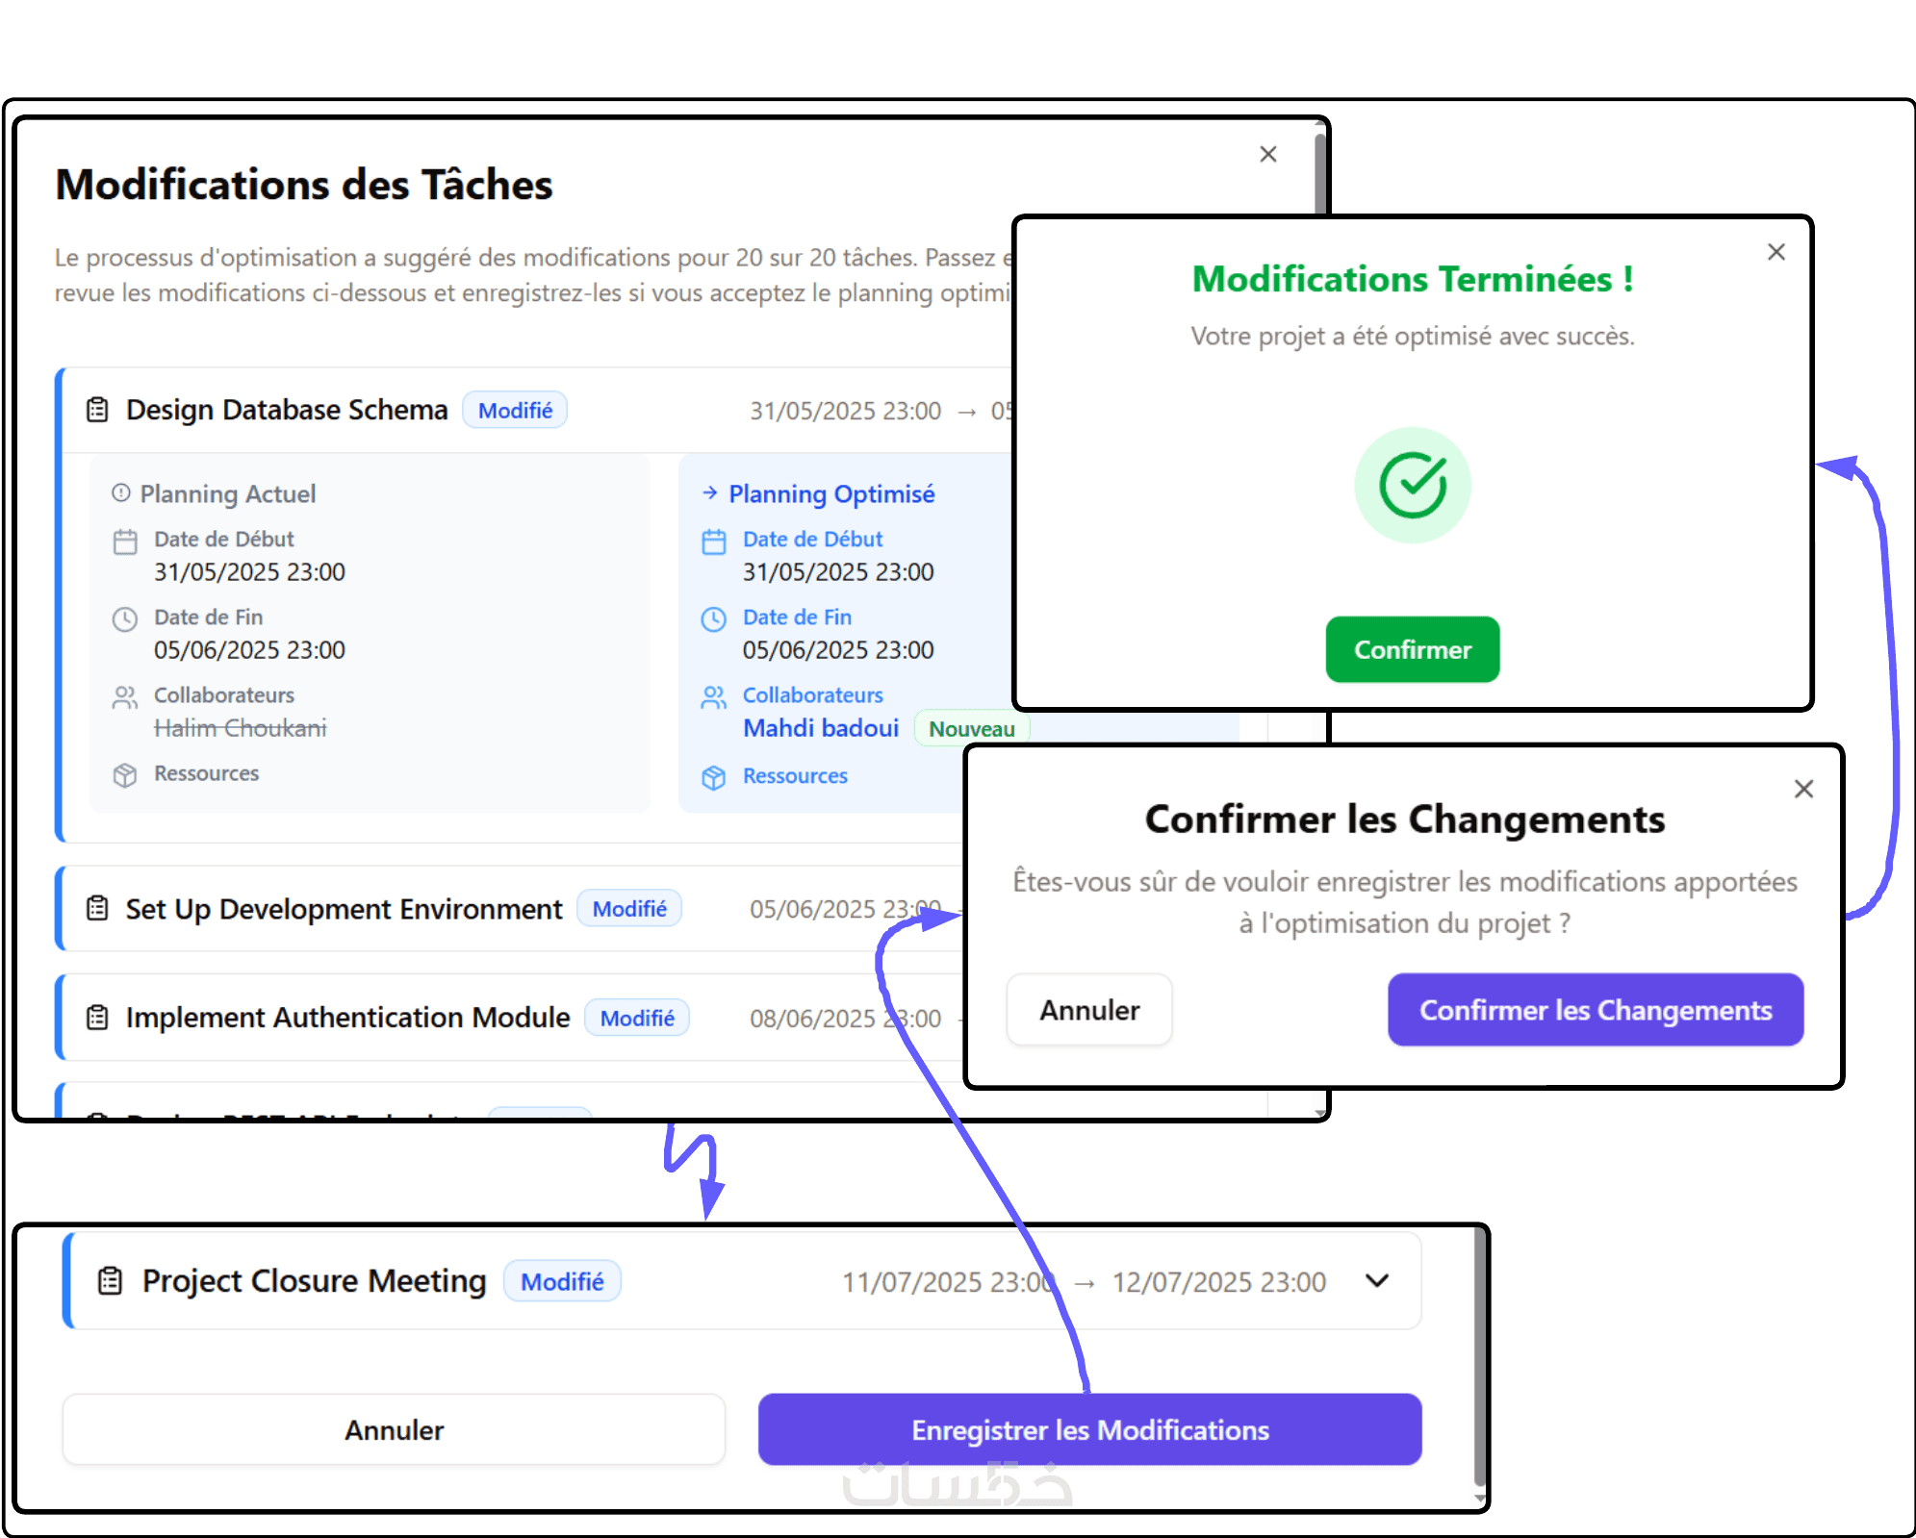Click clipboard icon beside Project Closure Meeting
This screenshot has height=1538, width=1916.
coord(111,1281)
